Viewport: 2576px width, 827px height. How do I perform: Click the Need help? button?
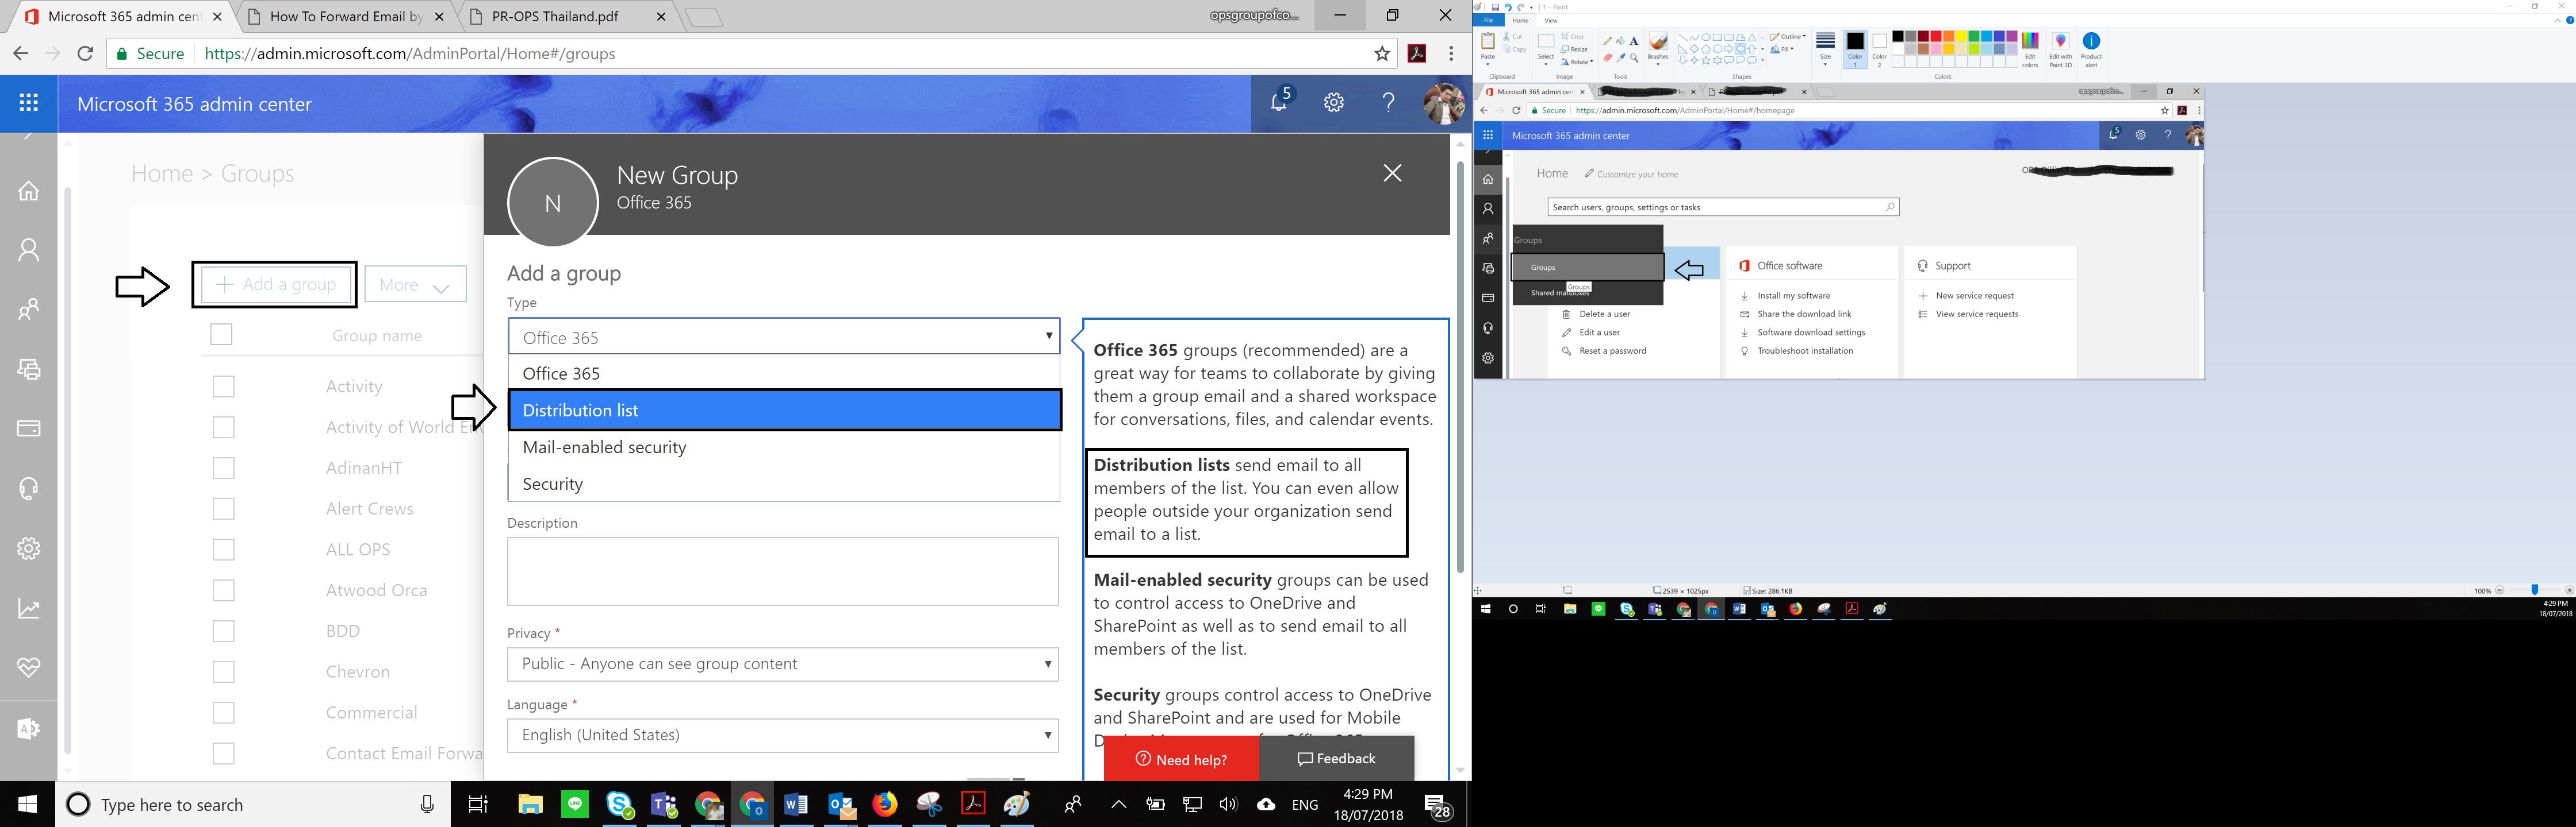tap(1181, 759)
